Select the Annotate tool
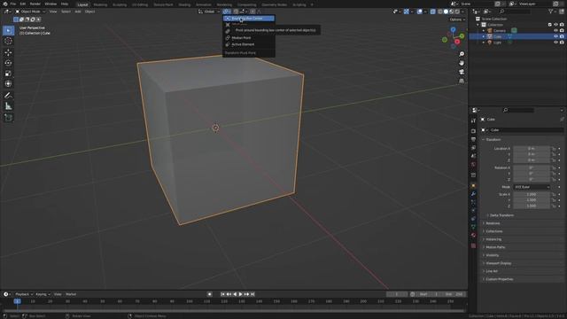 (8, 96)
